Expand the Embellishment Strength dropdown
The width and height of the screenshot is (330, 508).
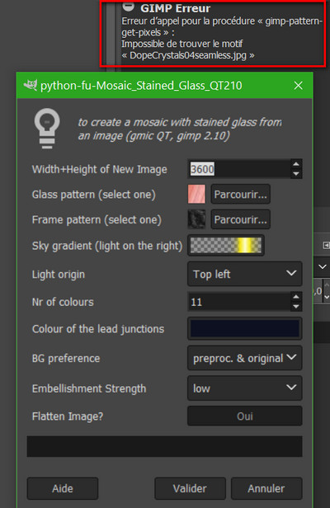pos(245,388)
